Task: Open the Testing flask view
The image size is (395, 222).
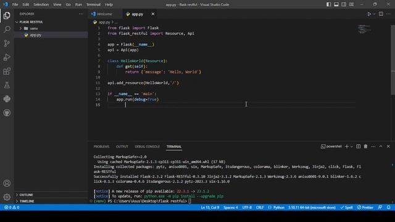Action: [x=7, y=85]
